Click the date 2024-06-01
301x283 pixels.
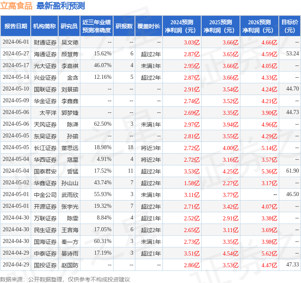[x=16, y=42]
